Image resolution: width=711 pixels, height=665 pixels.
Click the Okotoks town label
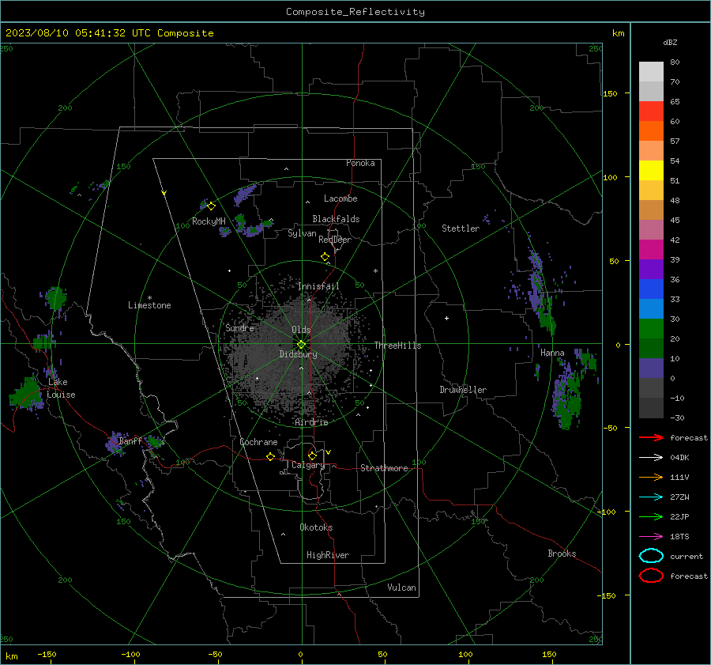[x=316, y=528]
